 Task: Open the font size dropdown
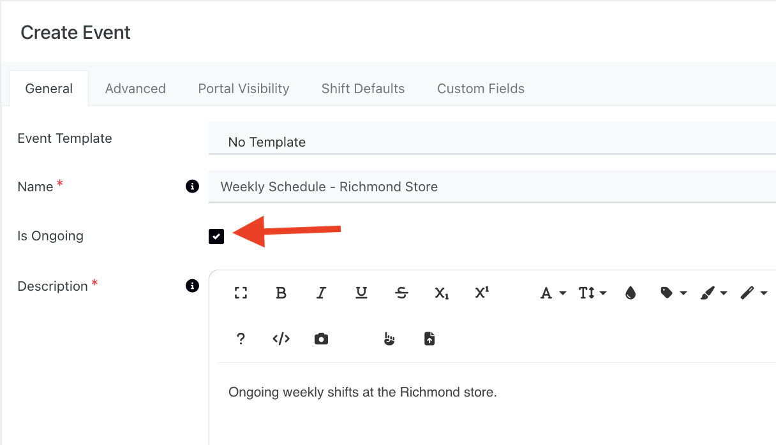click(x=592, y=293)
